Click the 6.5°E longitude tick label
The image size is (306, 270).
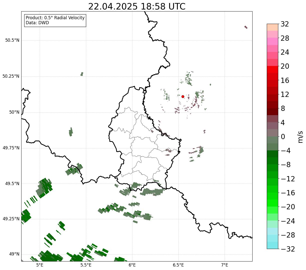[178, 265]
